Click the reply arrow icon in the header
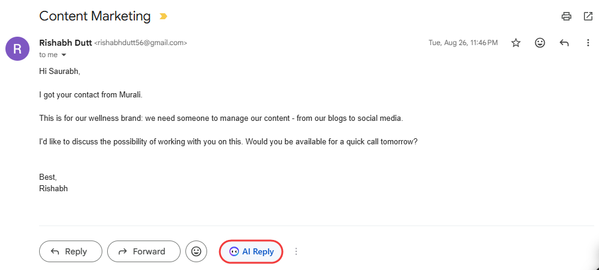Screen dimensions: 599x270 coord(564,43)
